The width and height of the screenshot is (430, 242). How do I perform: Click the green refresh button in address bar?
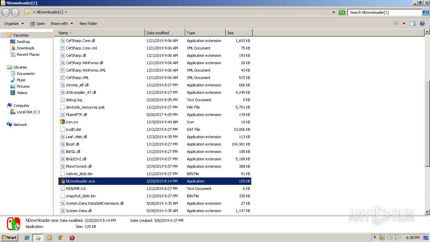[x=342, y=12]
